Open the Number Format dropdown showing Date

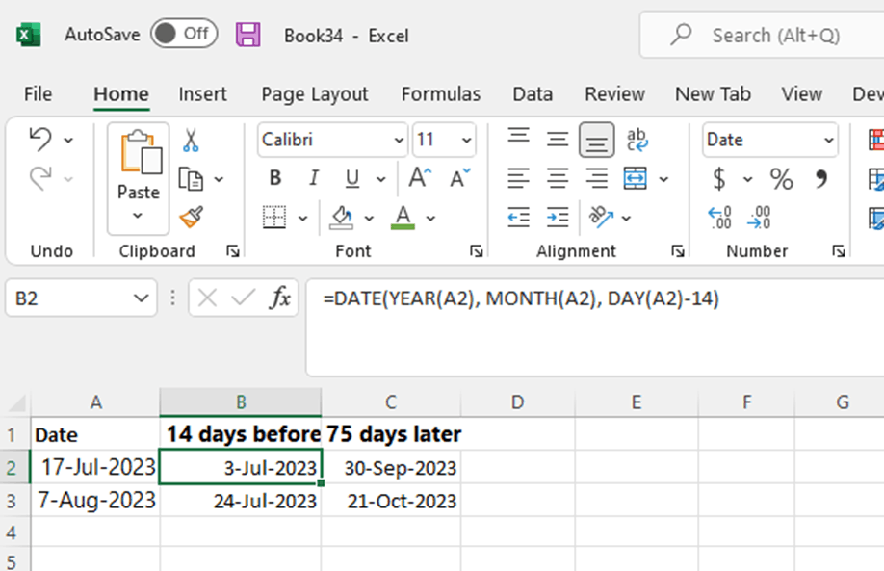coord(768,140)
